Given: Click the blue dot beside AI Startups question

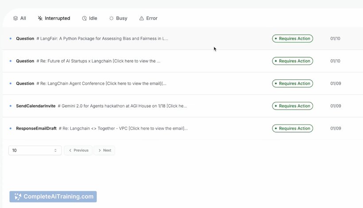Looking at the screenshot, I should [11, 61].
